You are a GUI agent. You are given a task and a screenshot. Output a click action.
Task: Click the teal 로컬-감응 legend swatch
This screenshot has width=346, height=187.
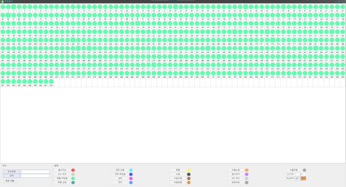[x=73, y=182]
